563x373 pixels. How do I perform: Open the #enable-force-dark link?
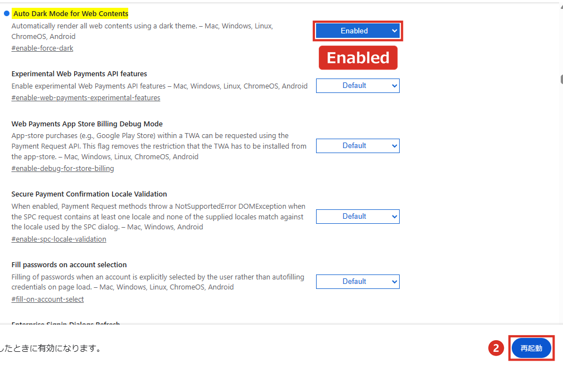point(42,48)
